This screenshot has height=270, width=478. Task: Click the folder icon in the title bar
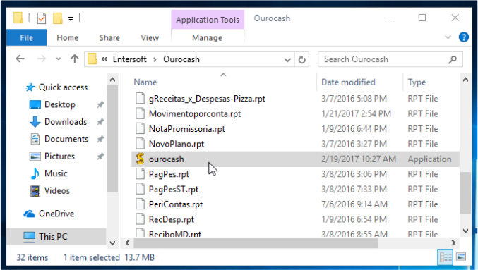tap(18, 18)
